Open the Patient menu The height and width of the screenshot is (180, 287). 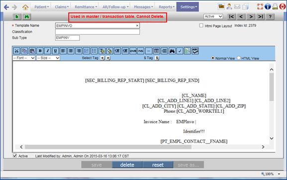point(42,7)
